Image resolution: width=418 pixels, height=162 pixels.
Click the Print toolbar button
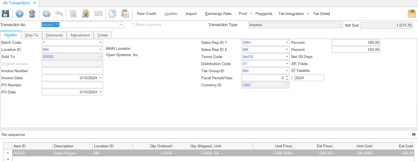coord(243,13)
